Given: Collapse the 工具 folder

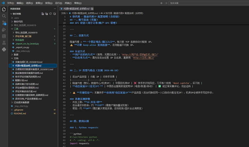Looking at the screenshot, I should tap(33, 29).
